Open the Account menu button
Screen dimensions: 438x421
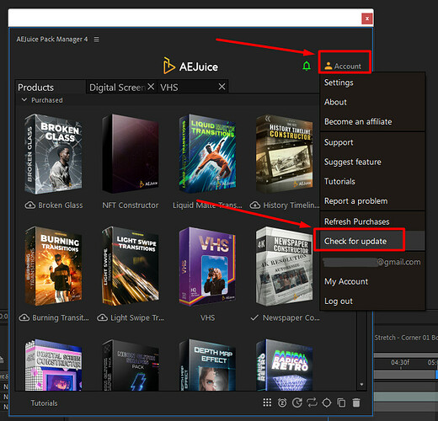point(343,67)
